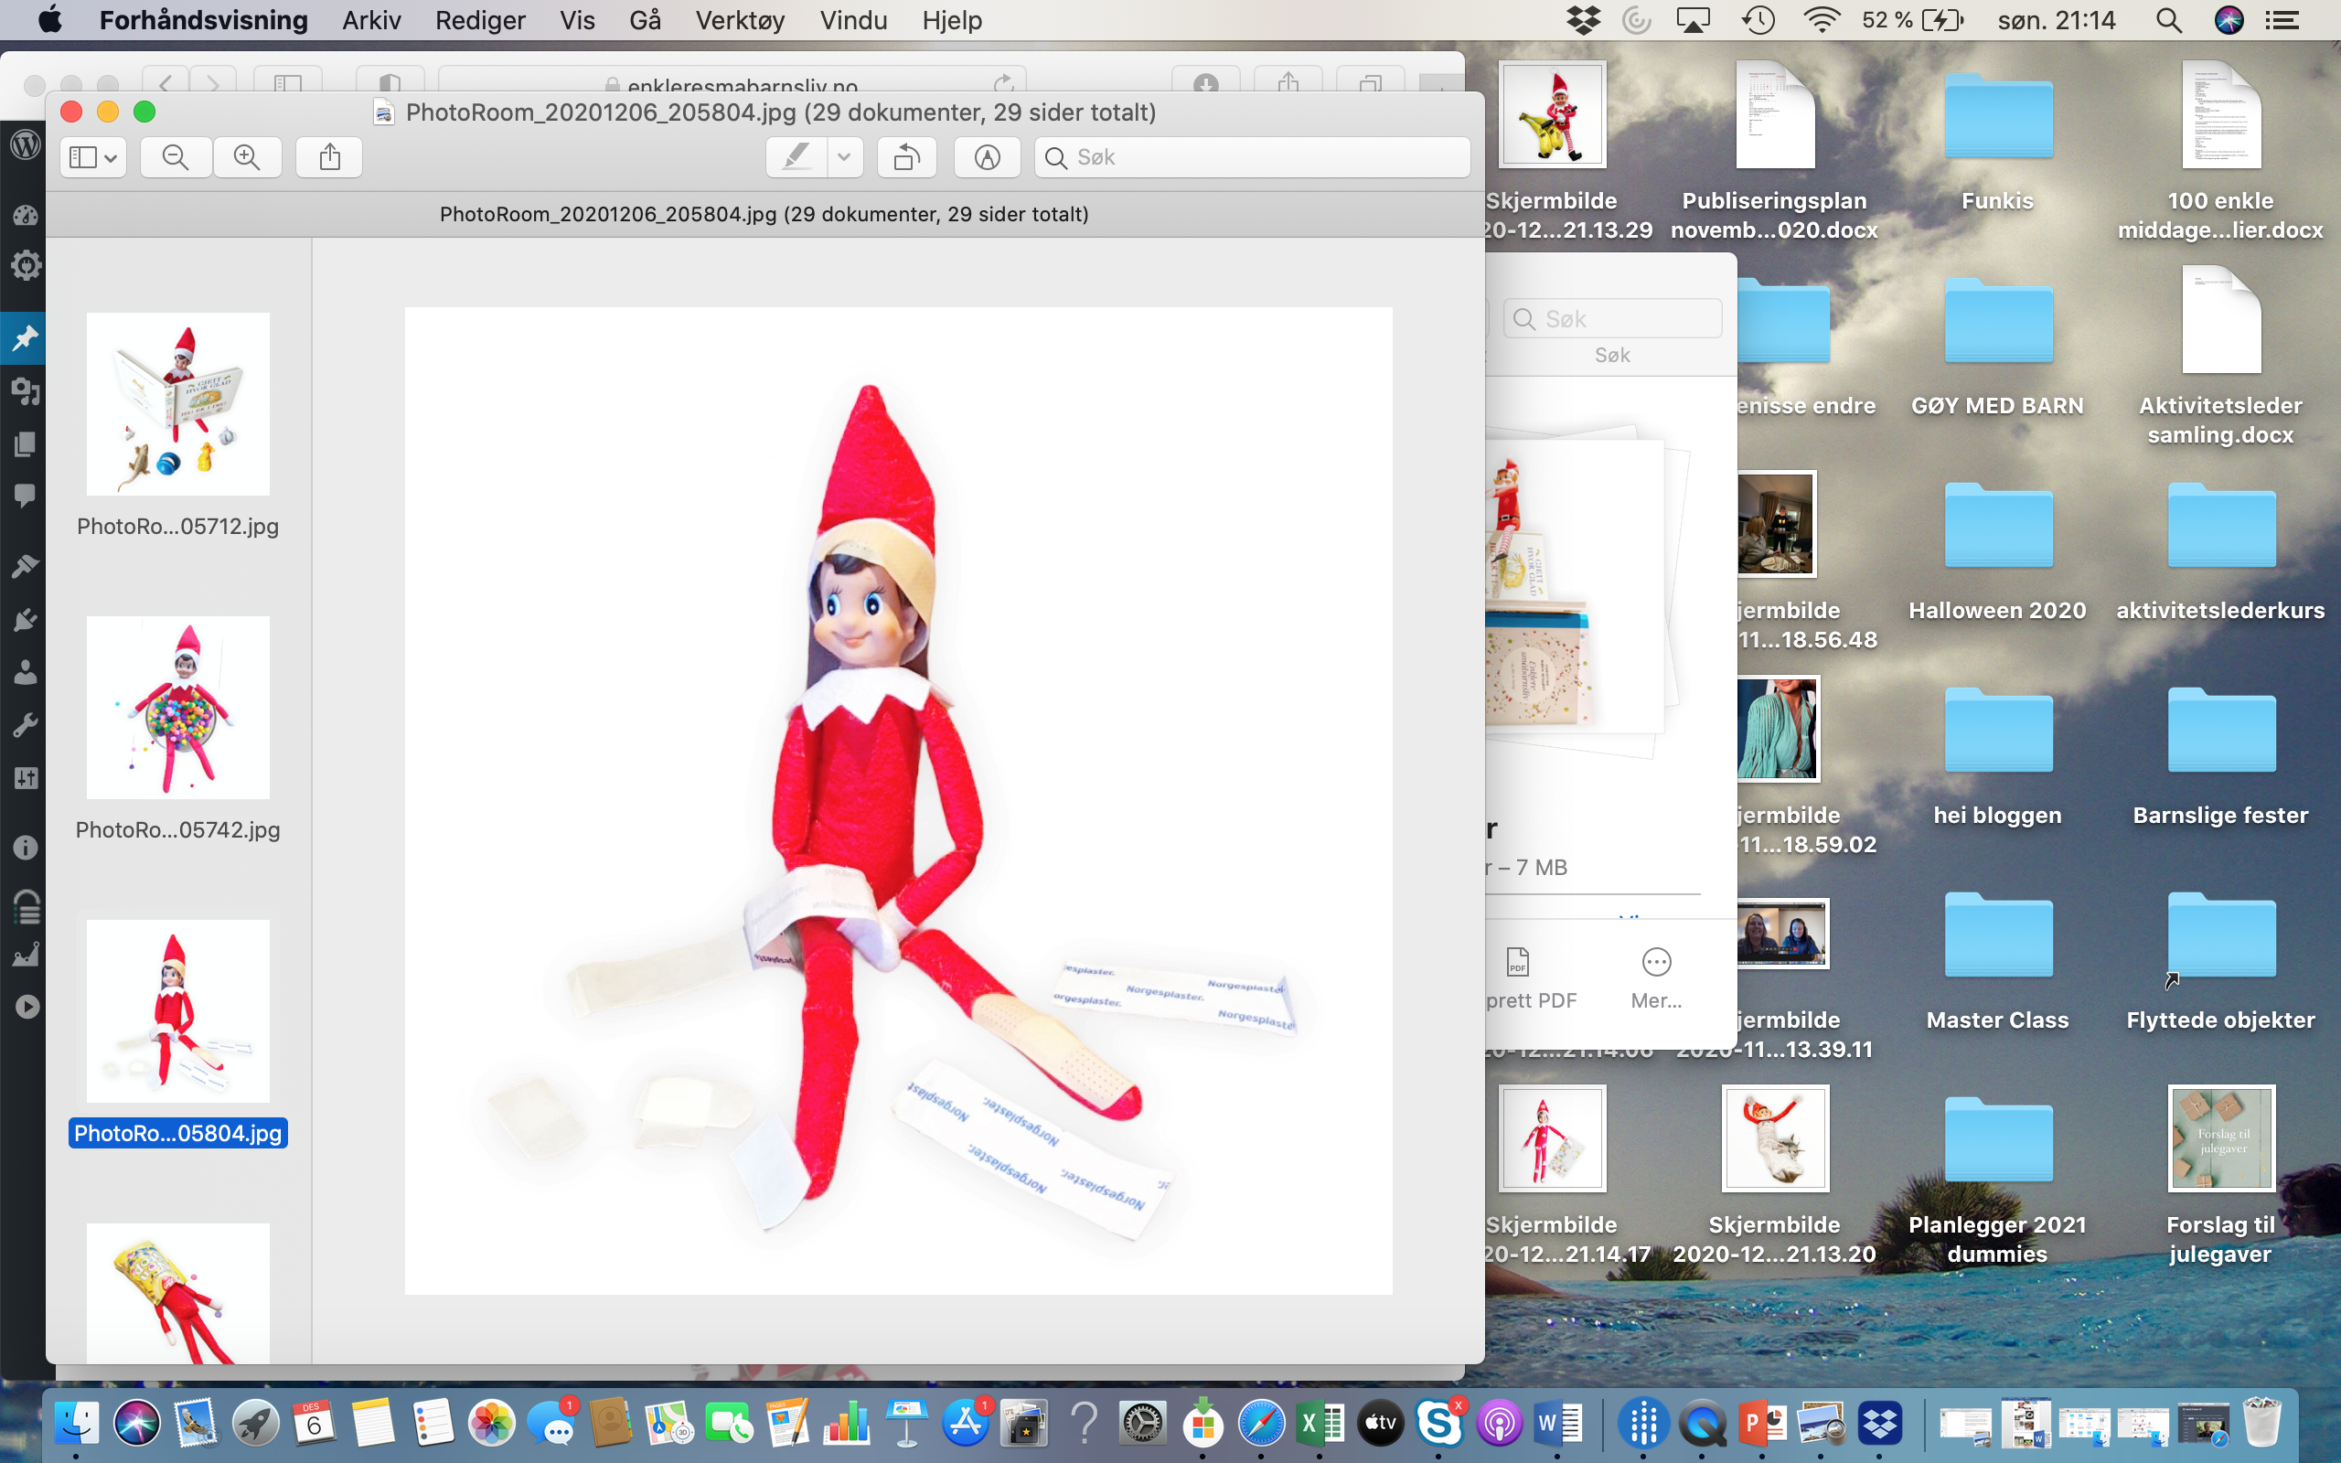
Task: Rotate the image with the rotate icon
Action: coord(906,156)
